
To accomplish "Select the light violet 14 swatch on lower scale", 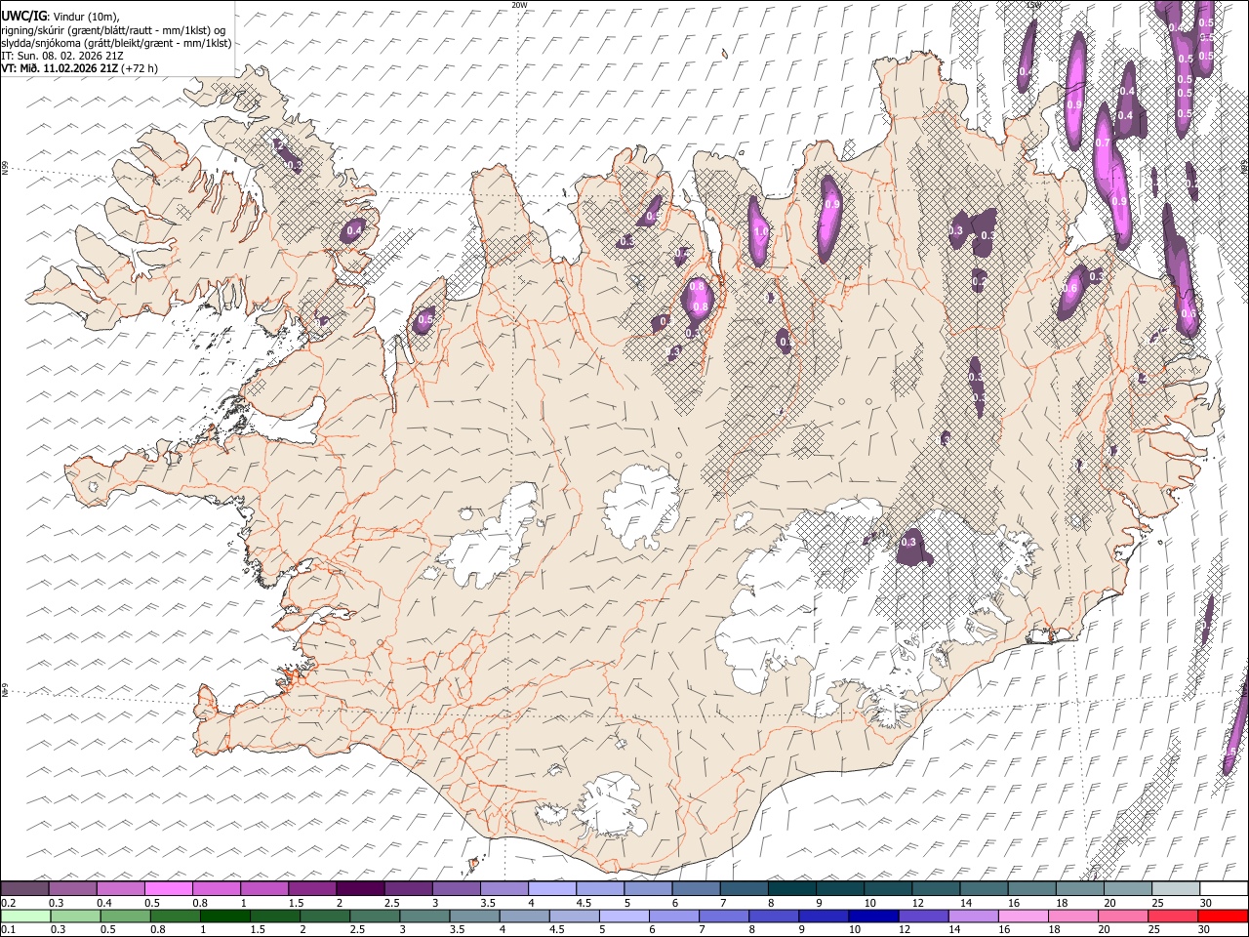I will 972,916.
